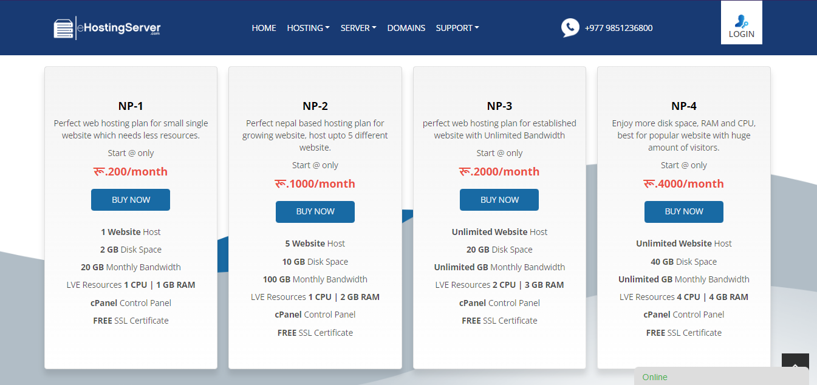Call the number +977 9851236800
The width and height of the screenshot is (817, 385).
coord(618,27)
